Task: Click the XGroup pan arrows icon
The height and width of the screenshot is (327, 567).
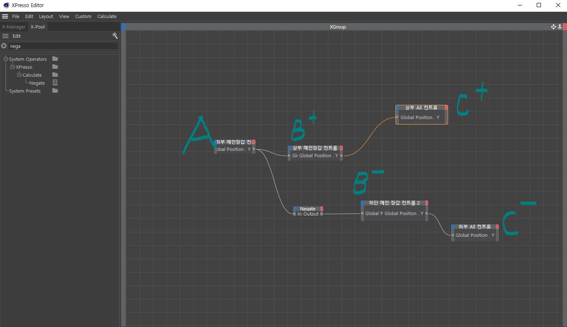Action: tap(554, 27)
